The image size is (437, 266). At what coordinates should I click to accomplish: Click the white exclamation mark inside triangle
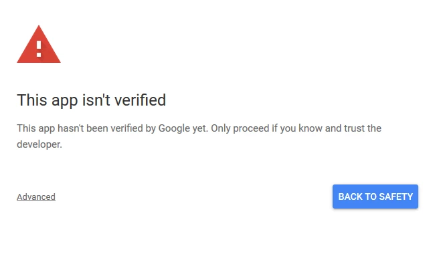pyautogui.click(x=39, y=49)
